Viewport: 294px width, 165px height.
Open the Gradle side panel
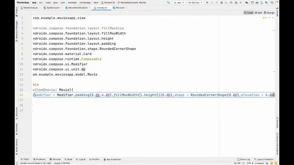tap(277, 12)
